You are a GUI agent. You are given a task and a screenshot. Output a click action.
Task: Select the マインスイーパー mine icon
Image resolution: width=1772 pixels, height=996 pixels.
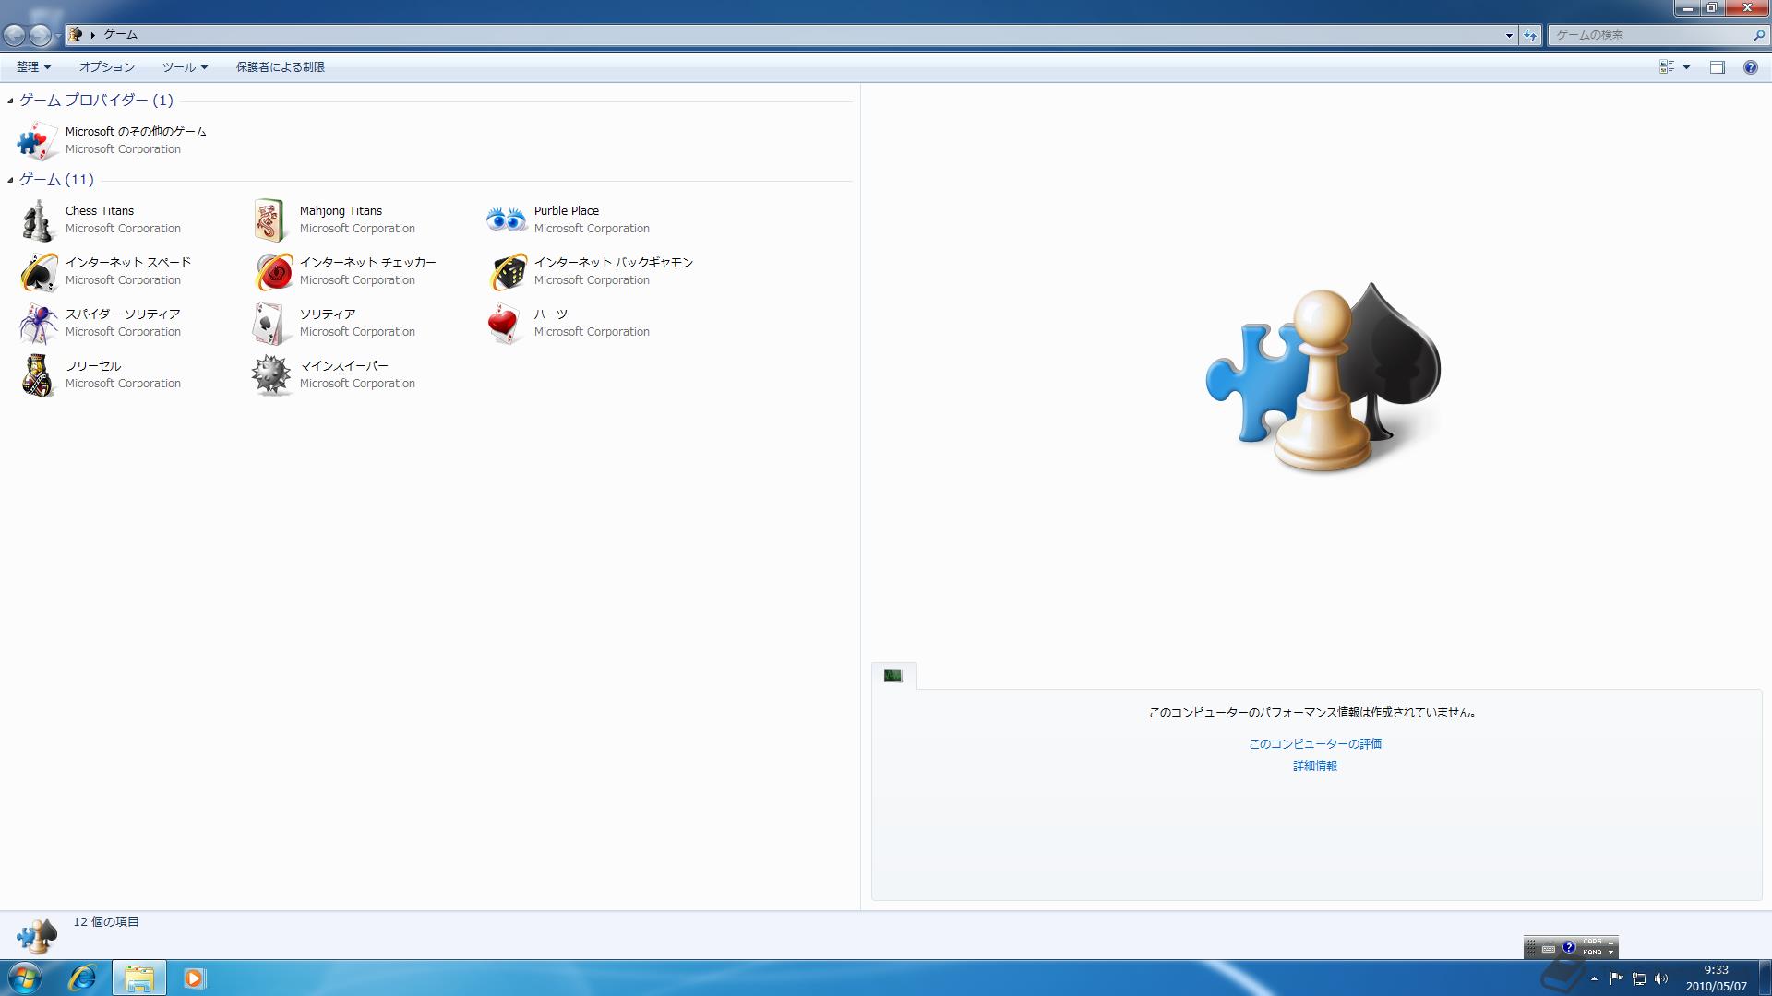point(271,375)
